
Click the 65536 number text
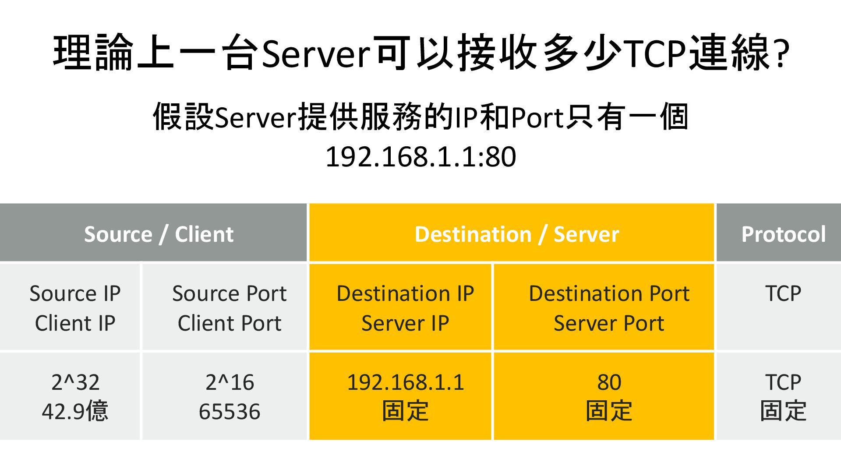pos(230,412)
